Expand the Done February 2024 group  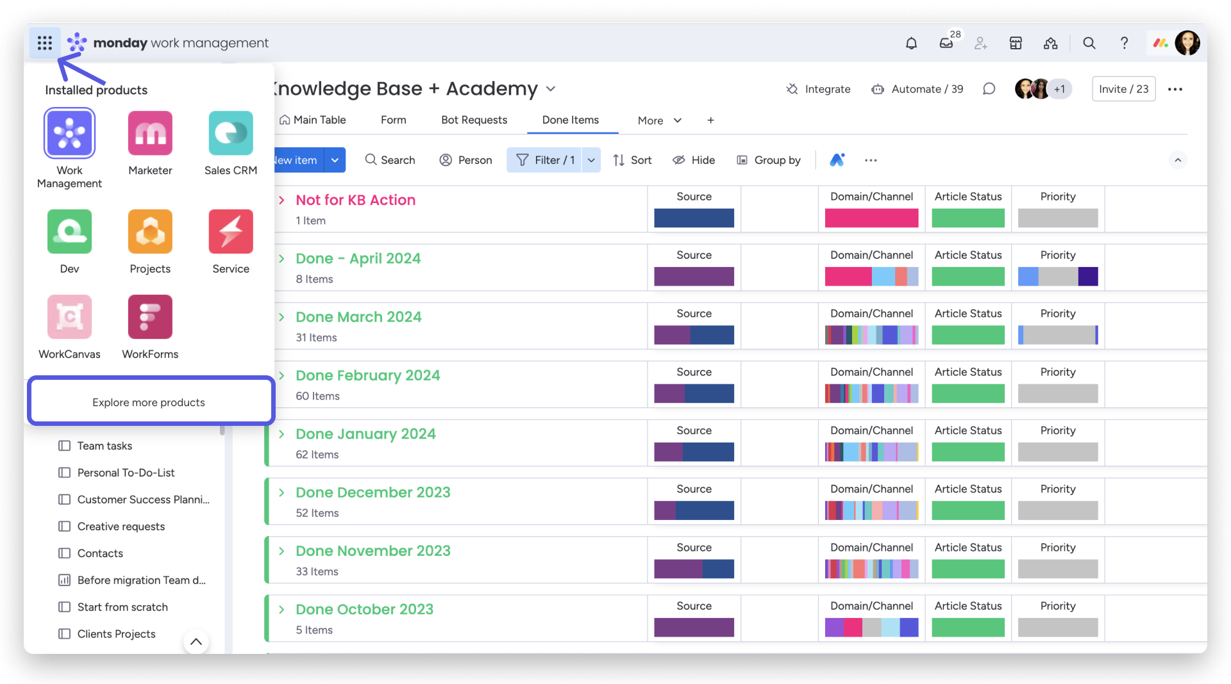click(x=281, y=376)
